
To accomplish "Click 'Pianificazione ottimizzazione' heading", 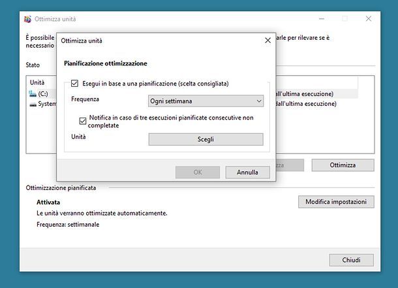I will point(106,63).
